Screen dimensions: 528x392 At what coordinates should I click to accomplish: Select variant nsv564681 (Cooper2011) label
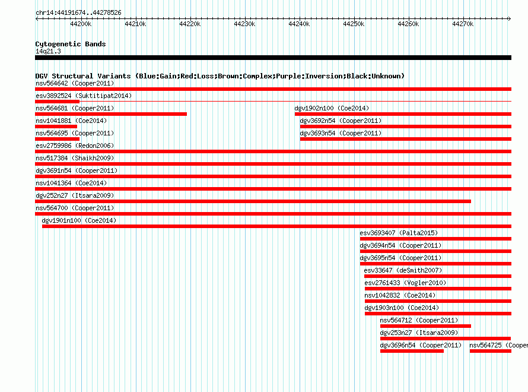coord(75,108)
